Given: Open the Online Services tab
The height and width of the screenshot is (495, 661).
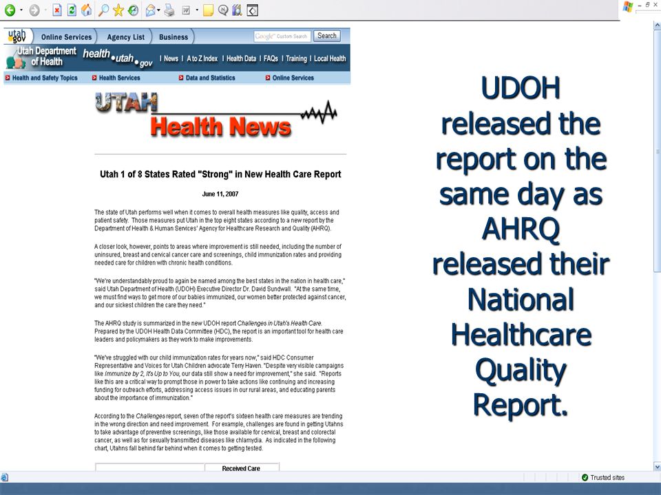Looking at the screenshot, I should [x=66, y=37].
